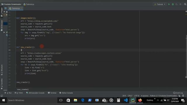Open PowerShell from taskbar
The width and height of the screenshot is (187, 105).
[x=90, y=100]
